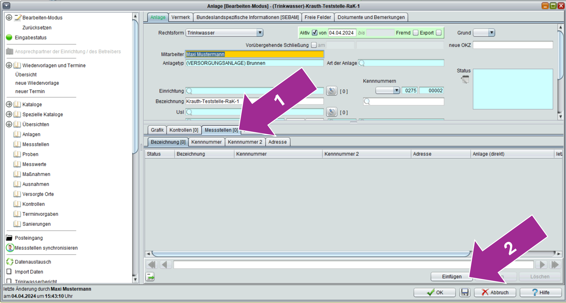Screen dimensions: 566x303
Task: Click the Status edit notepad icon
Action: pos(465,80)
